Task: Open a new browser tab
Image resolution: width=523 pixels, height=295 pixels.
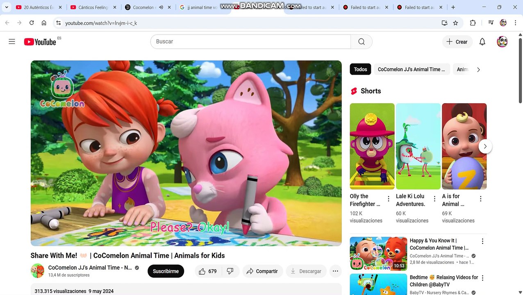Action: click(453, 7)
